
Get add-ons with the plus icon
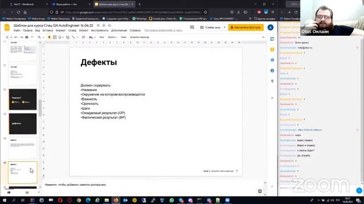point(272,98)
